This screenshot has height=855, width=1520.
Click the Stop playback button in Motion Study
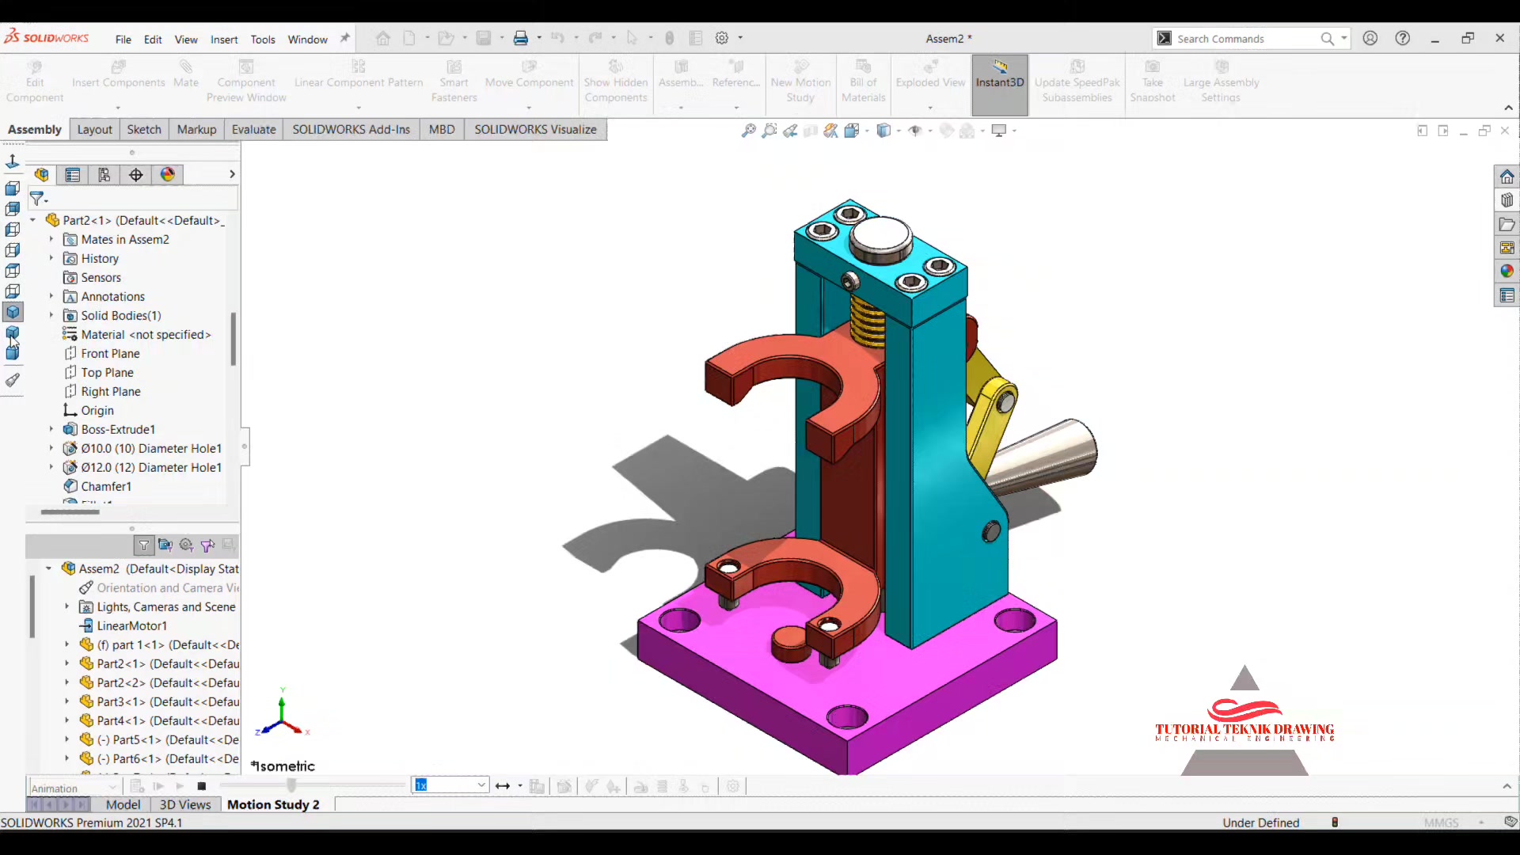(x=202, y=786)
